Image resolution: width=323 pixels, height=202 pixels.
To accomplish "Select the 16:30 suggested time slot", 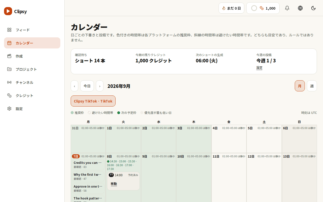I will tap(120, 165).
